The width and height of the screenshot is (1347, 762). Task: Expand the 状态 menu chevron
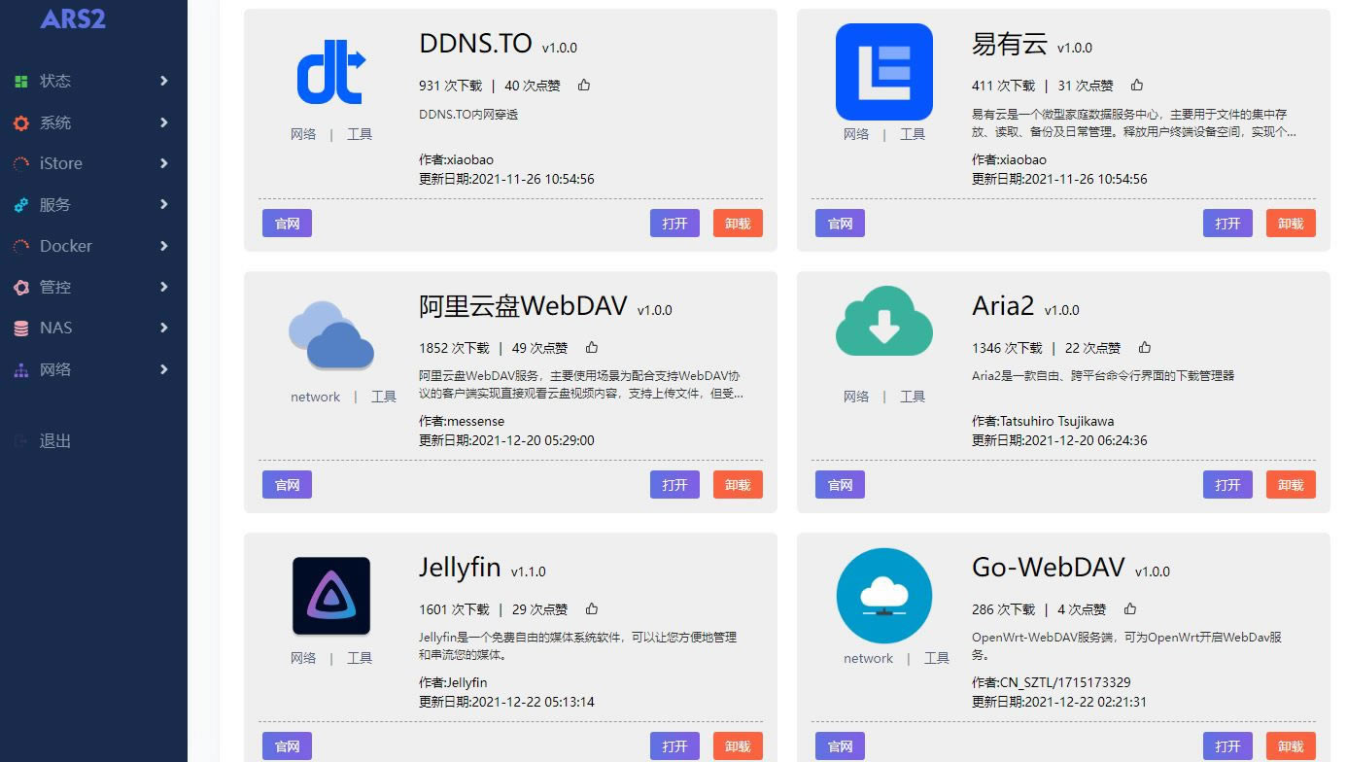164,81
